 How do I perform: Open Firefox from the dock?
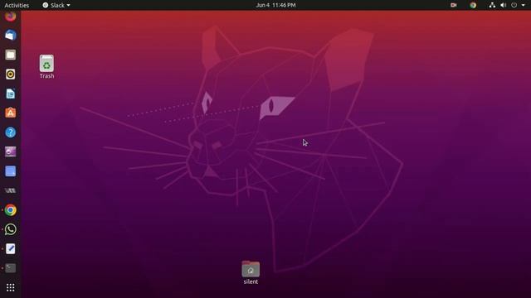click(10, 17)
